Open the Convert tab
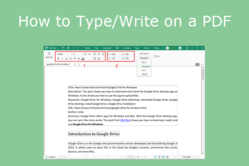The image size is (249, 166). coord(127,48)
